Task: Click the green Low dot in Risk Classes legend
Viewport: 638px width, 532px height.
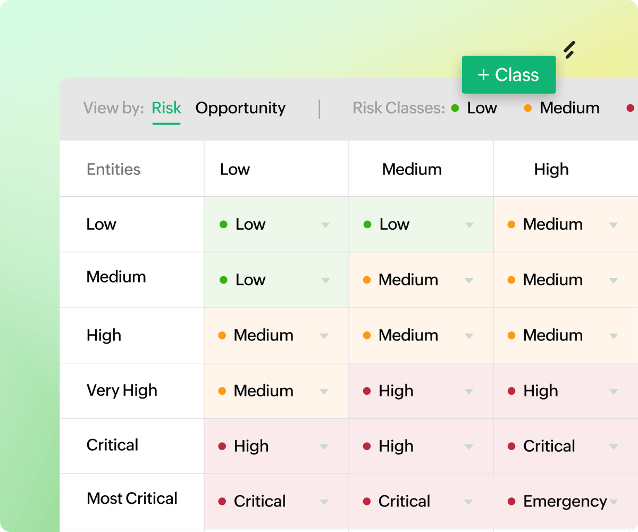Action: coord(455,108)
